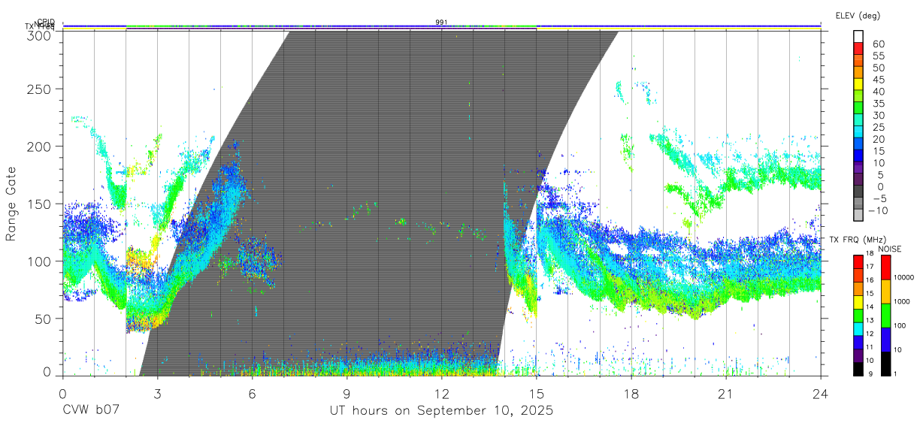Click the 'ELEV (deg)' legend title

(x=858, y=15)
